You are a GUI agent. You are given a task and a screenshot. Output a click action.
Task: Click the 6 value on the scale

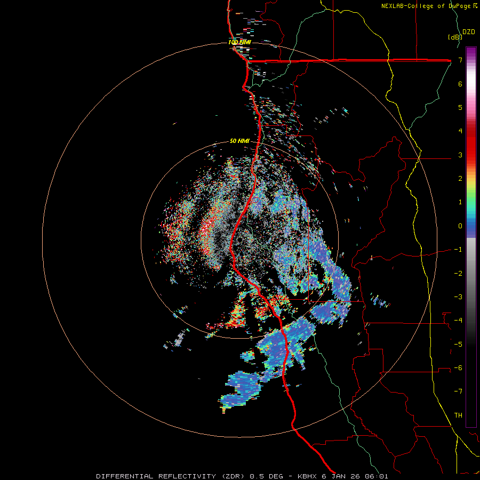click(x=460, y=84)
